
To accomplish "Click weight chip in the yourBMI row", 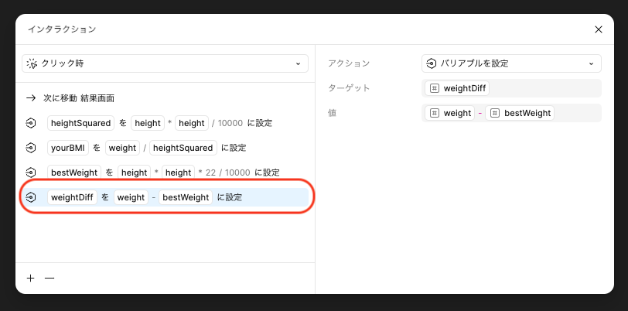I will [x=122, y=148].
